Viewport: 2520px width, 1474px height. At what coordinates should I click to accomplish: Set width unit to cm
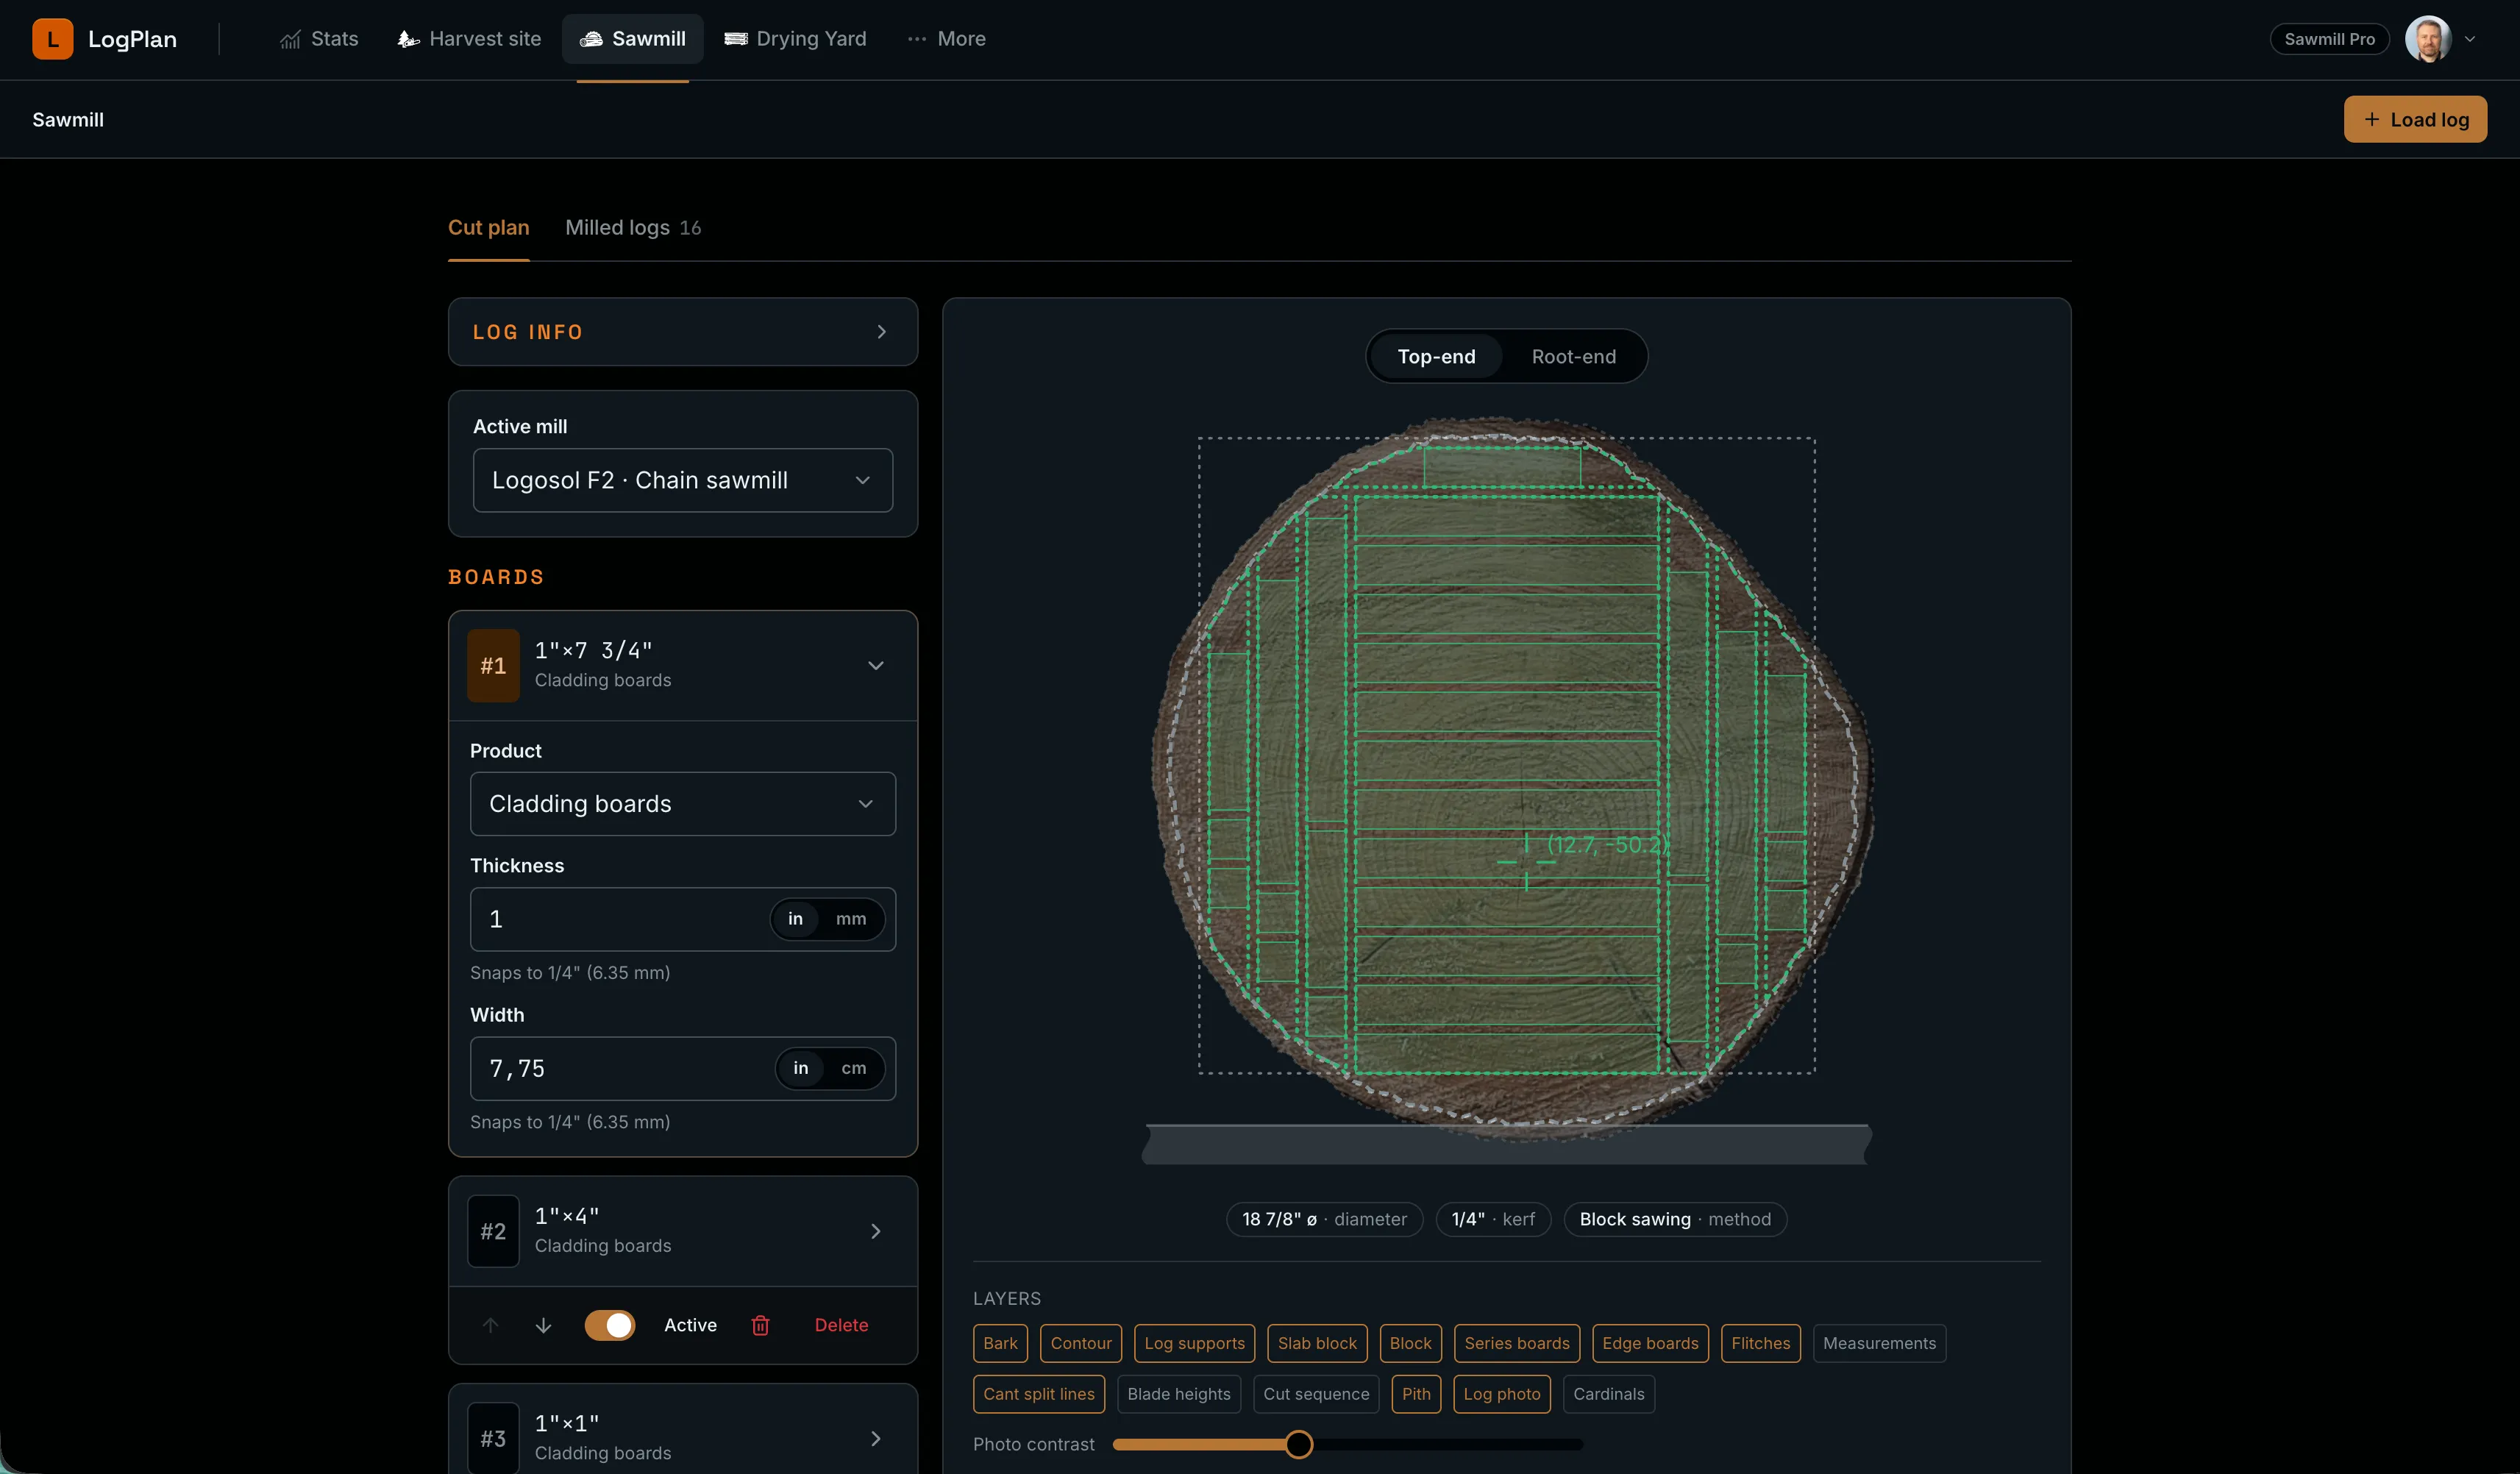pos(853,1068)
